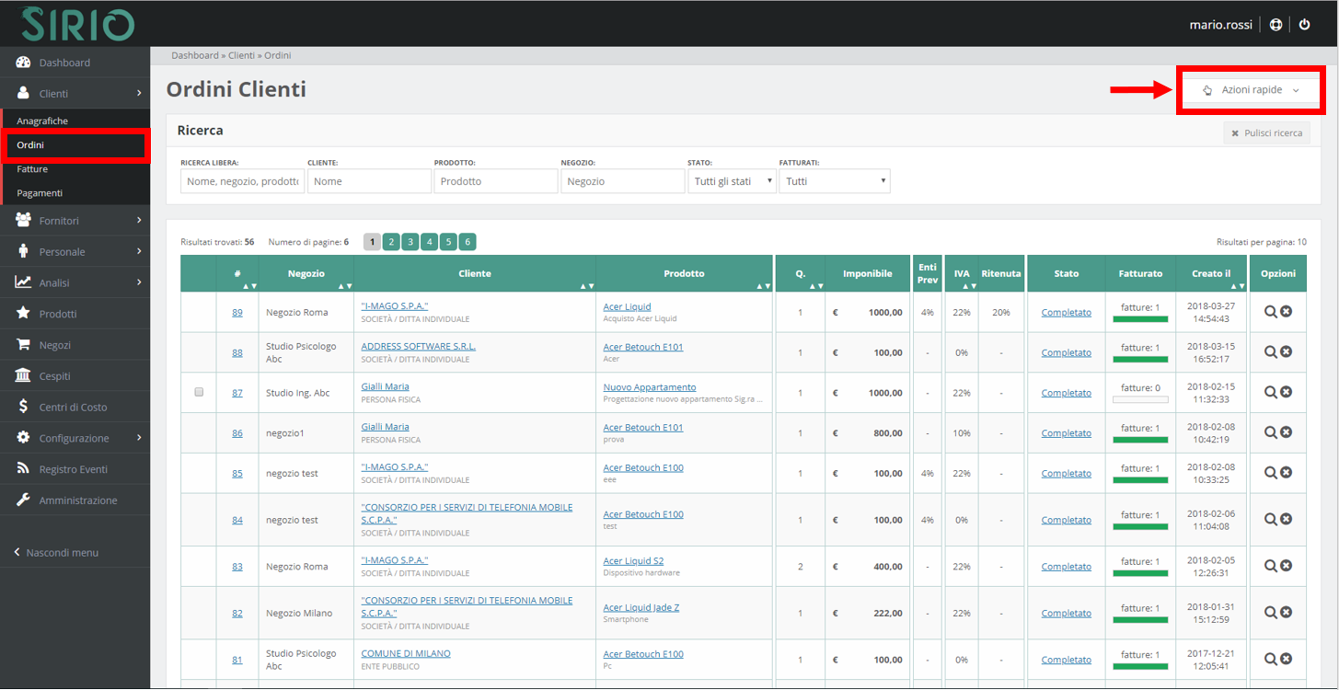
Task: Click the fatture progress bar on order 89
Action: 1140,317
